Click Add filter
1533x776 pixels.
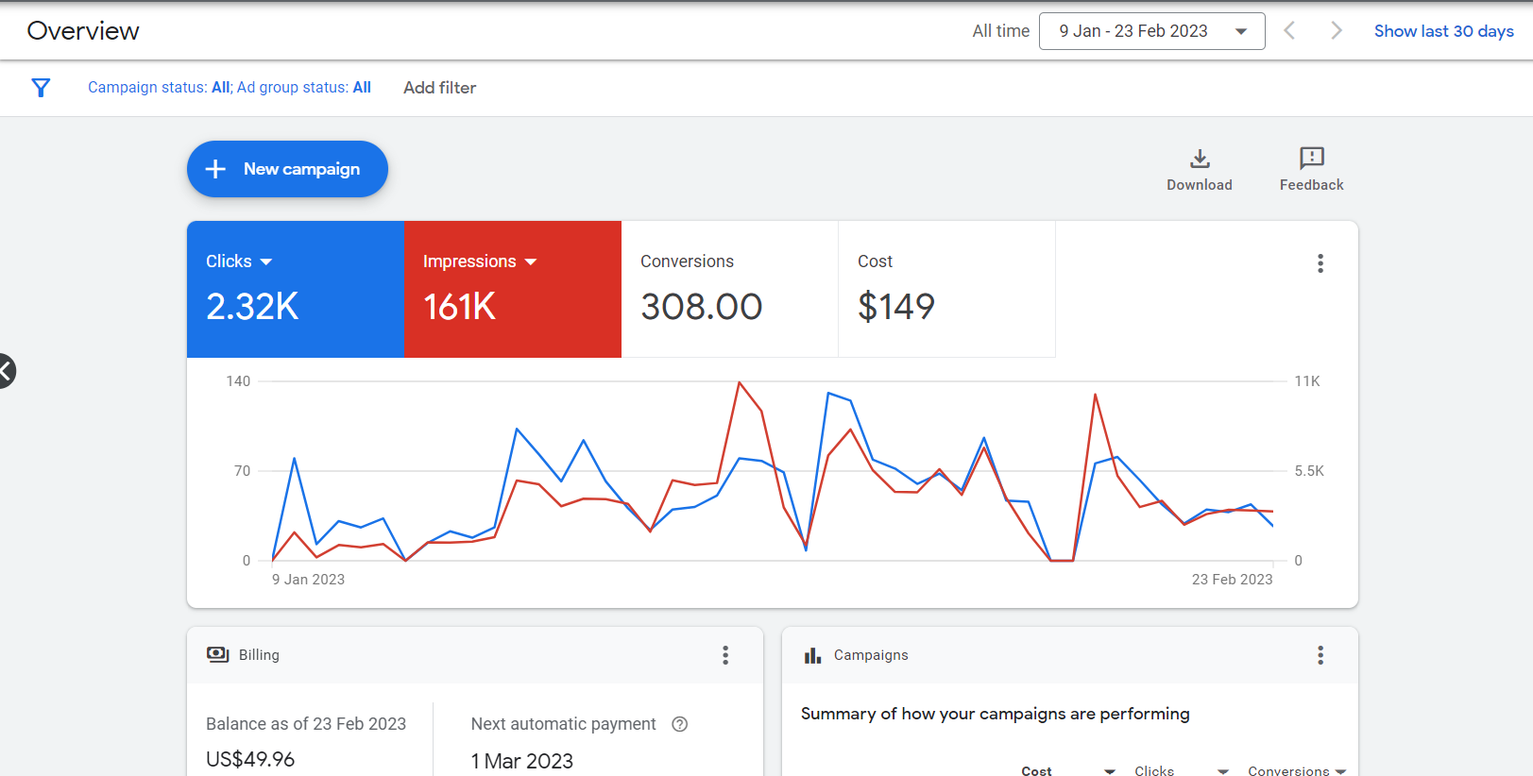tap(439, 88)
